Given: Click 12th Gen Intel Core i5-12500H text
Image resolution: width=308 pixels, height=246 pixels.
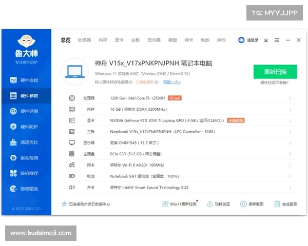Looking at the screenshot, I should click(138, 98).
